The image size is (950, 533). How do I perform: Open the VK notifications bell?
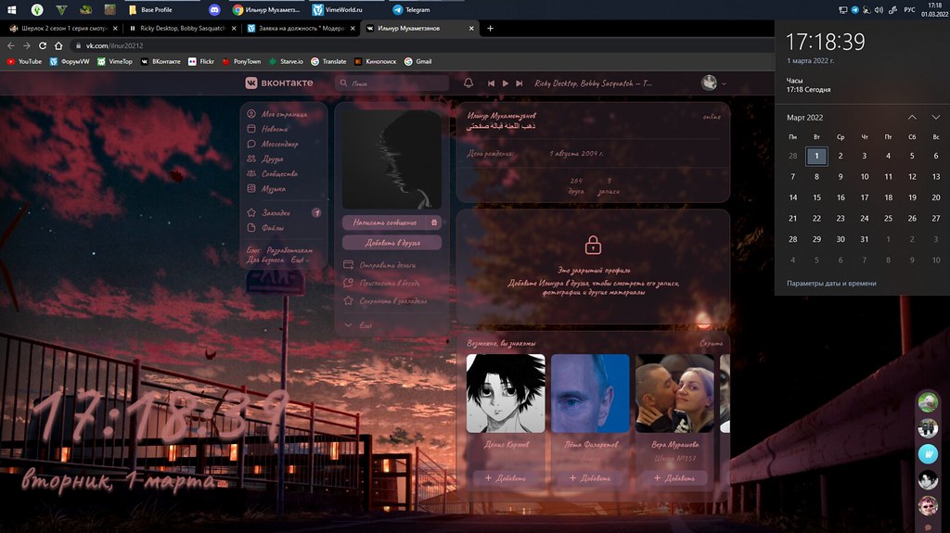(469, 83)
